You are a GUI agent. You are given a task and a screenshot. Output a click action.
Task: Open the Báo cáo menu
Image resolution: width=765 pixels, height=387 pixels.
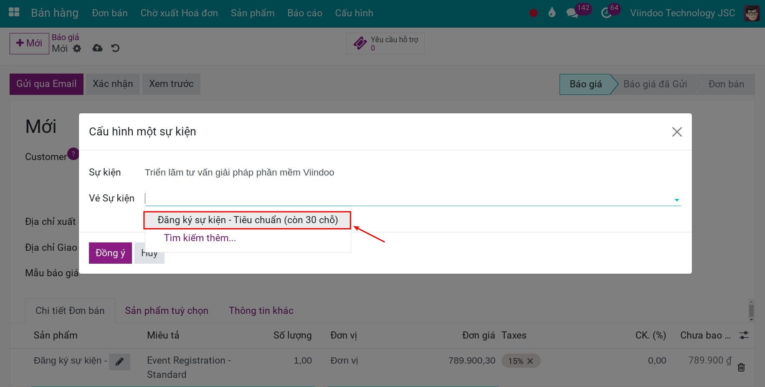[x=305, y=13]
